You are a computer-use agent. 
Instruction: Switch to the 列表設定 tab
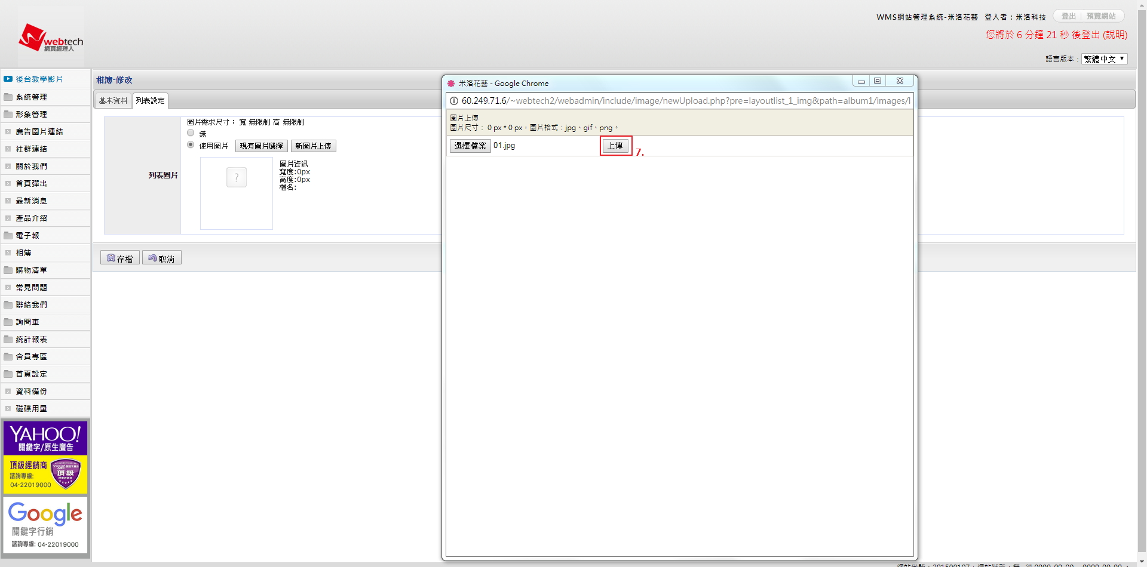pos(150,101)
